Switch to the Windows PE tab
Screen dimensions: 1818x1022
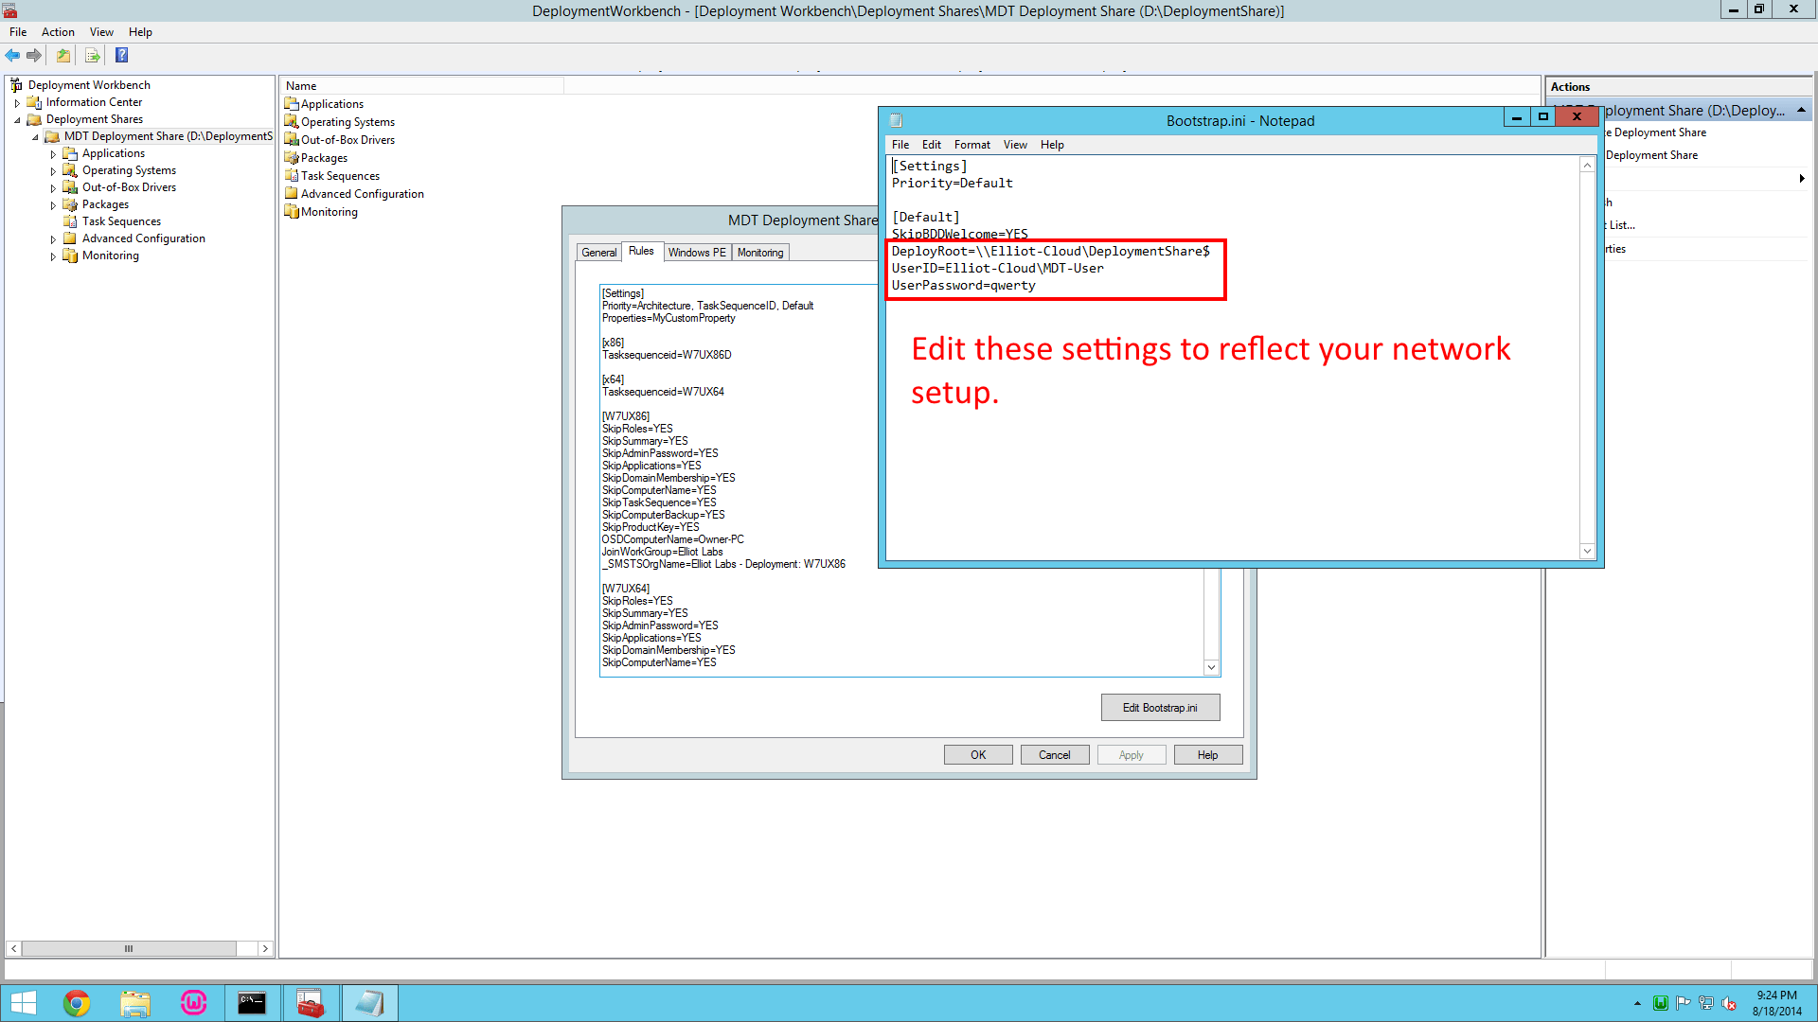click(697, 252)
